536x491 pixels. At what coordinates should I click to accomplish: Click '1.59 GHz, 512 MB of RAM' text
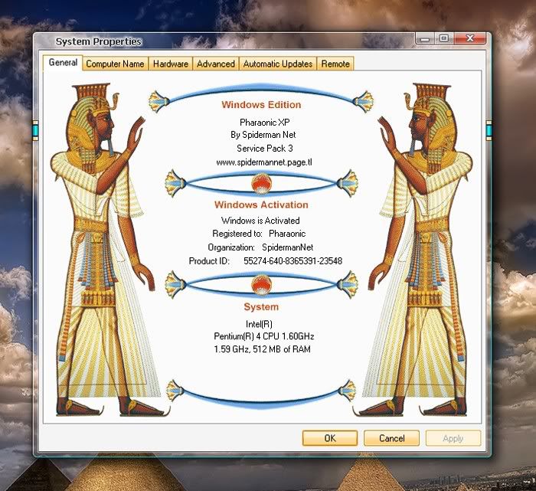(262, 349)
